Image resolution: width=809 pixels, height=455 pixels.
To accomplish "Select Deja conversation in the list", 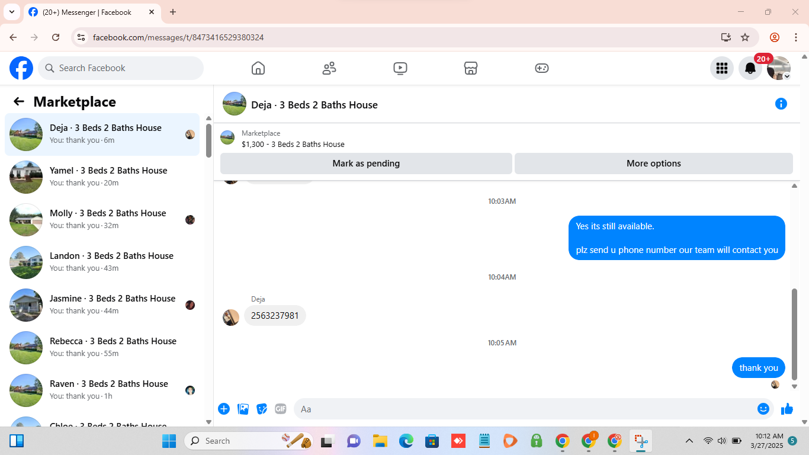I will click(102, 134).
